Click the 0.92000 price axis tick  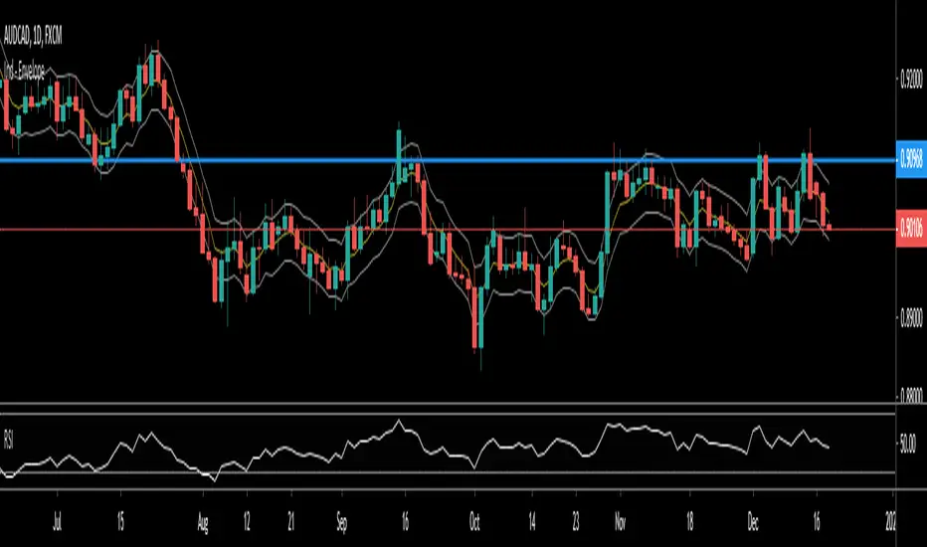point(911,79)
